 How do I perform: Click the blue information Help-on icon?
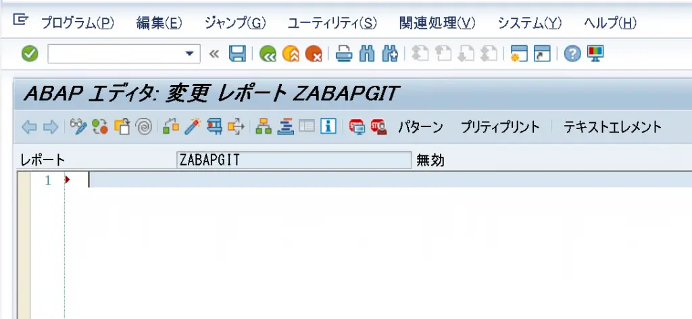[328, 127]
